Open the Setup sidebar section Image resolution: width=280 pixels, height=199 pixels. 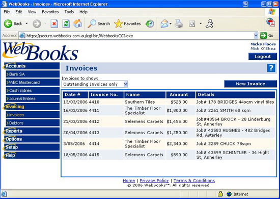click(x=32, y=147)
